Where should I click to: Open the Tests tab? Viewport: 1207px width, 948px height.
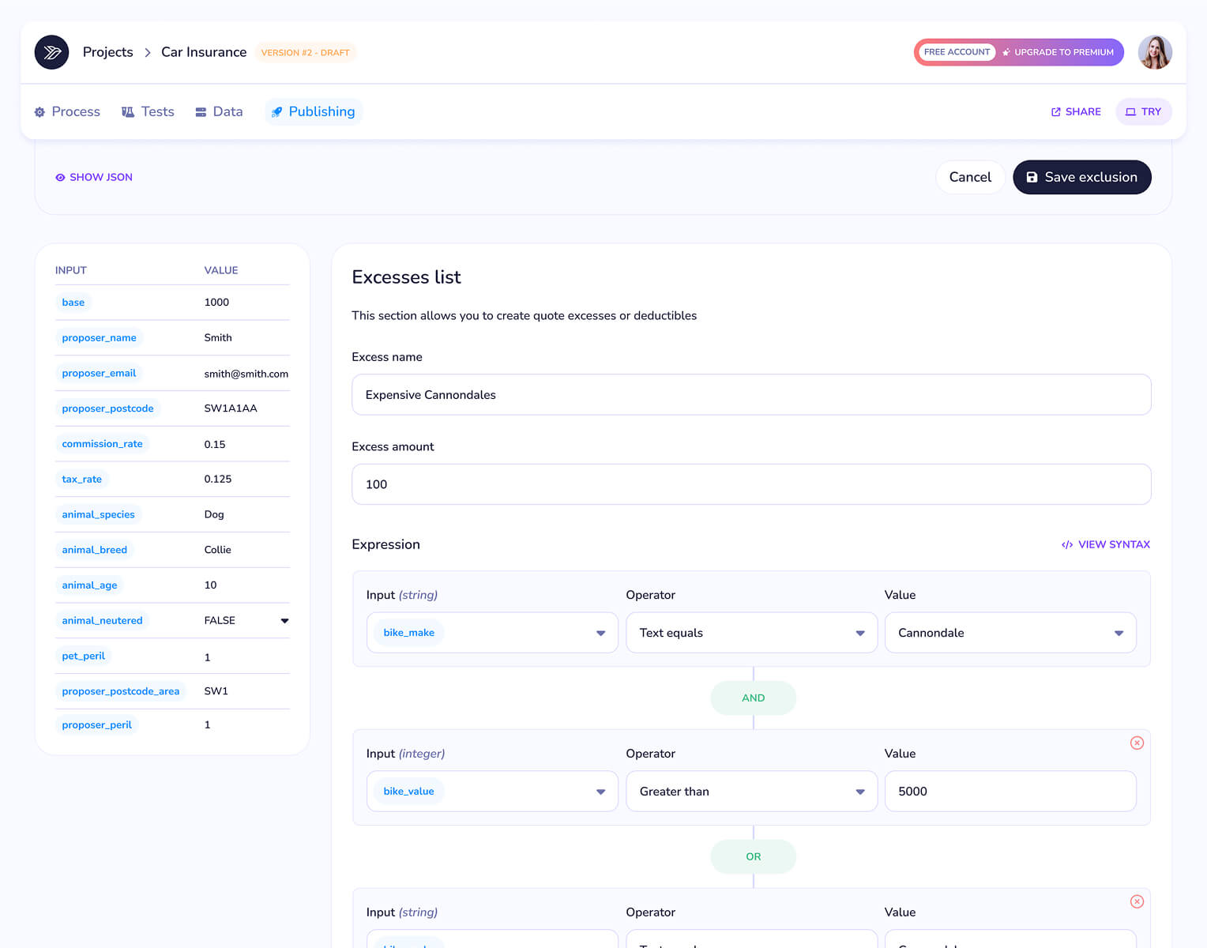tap(148, 111)
